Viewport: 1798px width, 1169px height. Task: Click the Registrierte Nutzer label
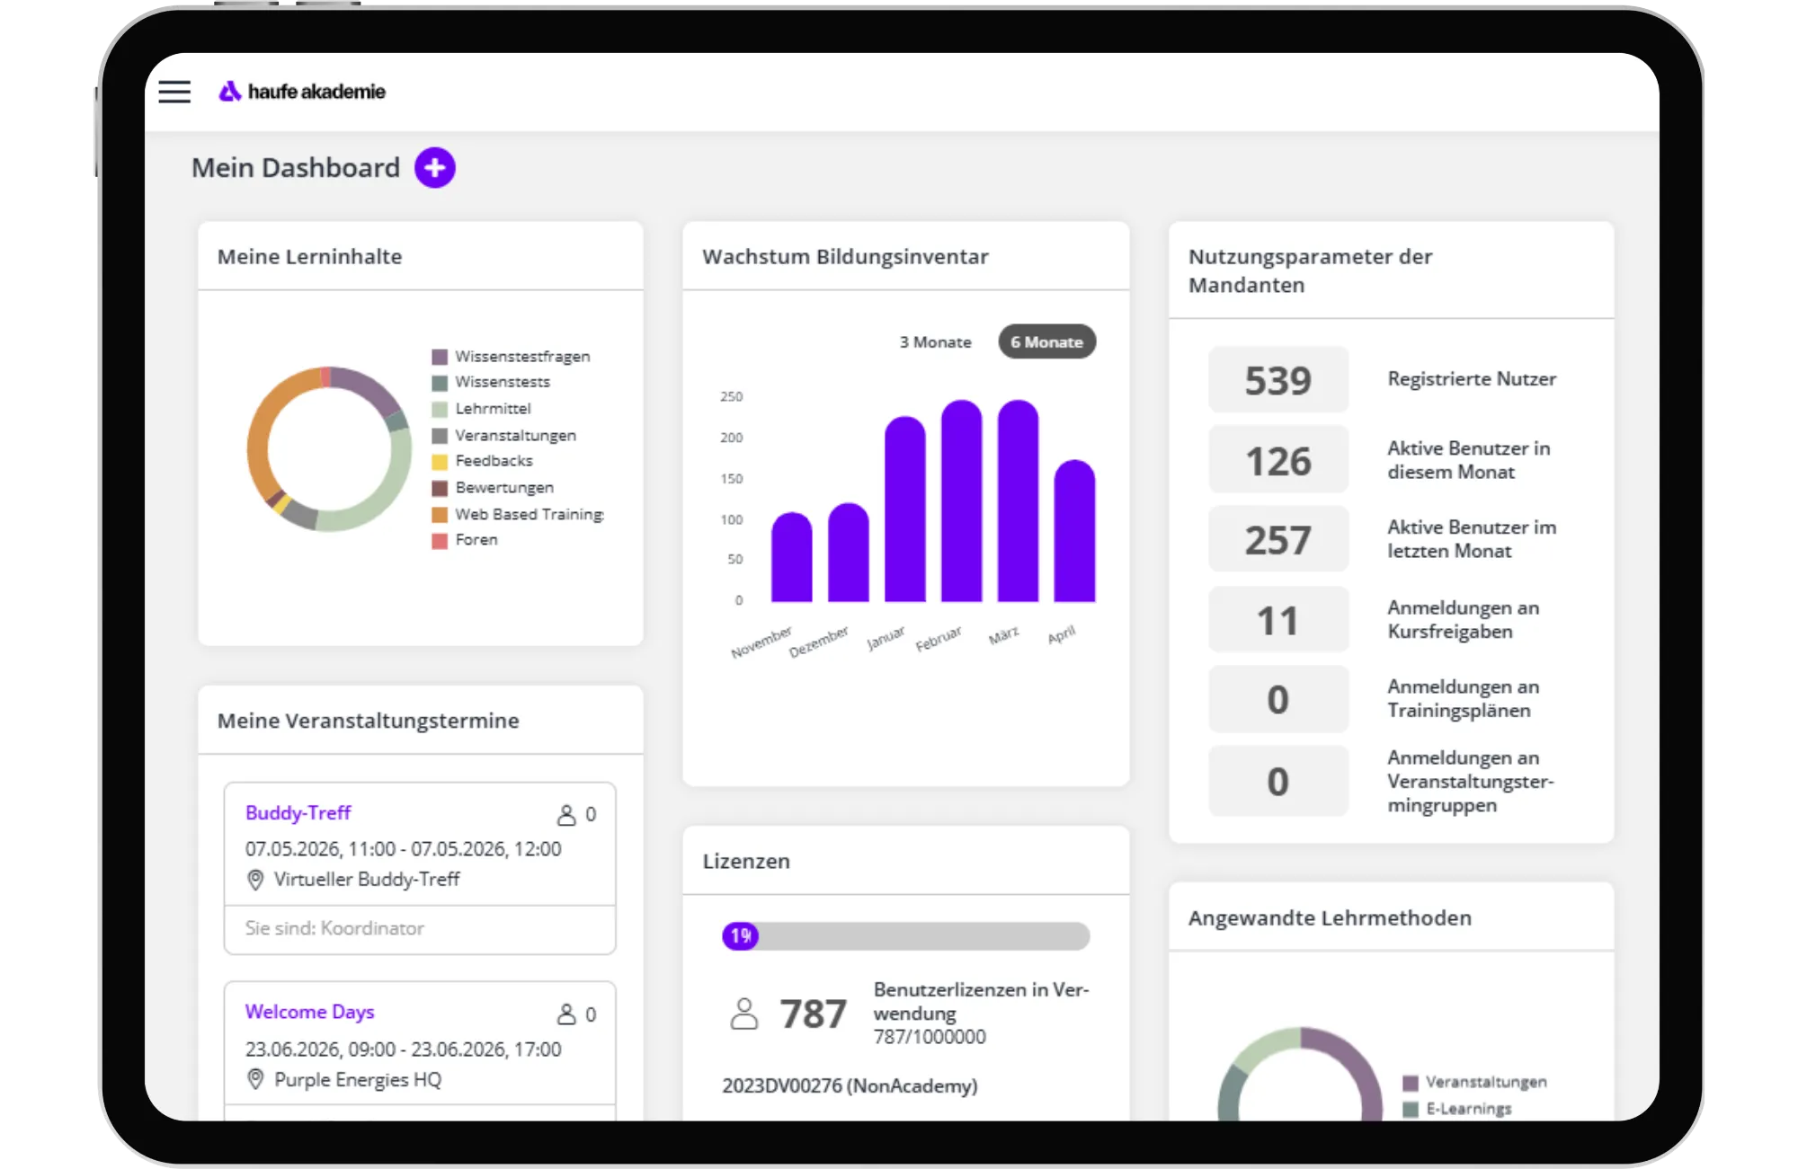click(1472, 379)
